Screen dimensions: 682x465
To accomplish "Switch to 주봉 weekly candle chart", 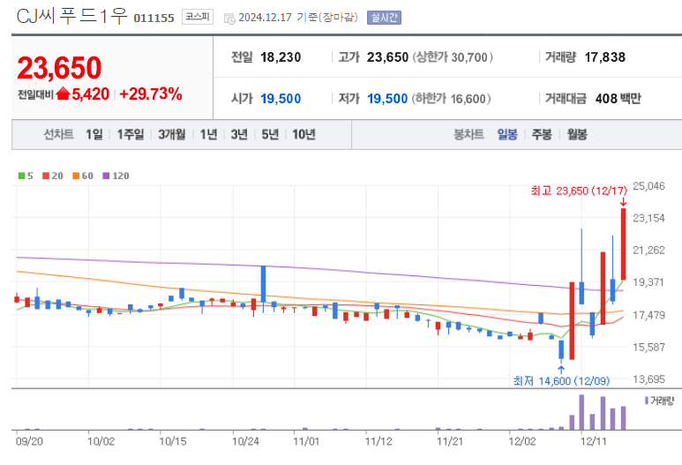I will pos(542,134).
